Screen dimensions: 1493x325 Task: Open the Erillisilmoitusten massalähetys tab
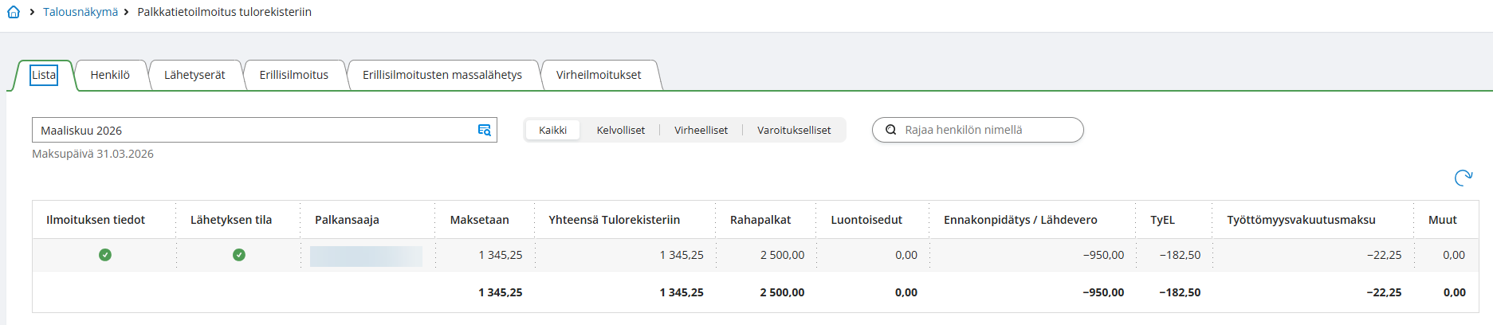pos(442,75)
